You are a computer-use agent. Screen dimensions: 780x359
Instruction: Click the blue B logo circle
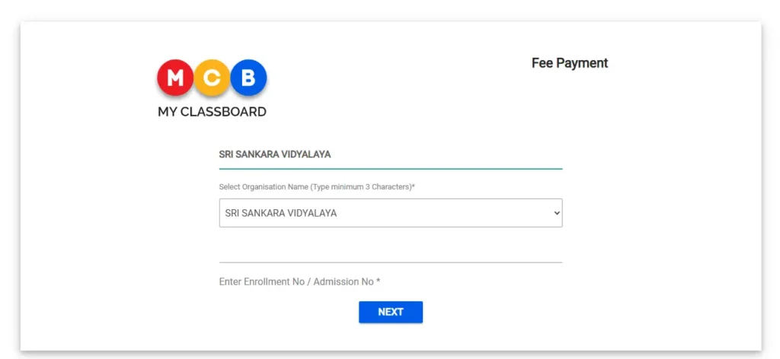[x=248, y=78]
